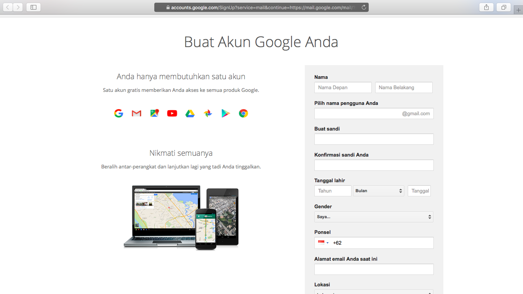The width and height of the screenshot is (523, 294).
Task: Click 'Satu akun gratis memberikan' description text
Action: [x=181, y=90]
